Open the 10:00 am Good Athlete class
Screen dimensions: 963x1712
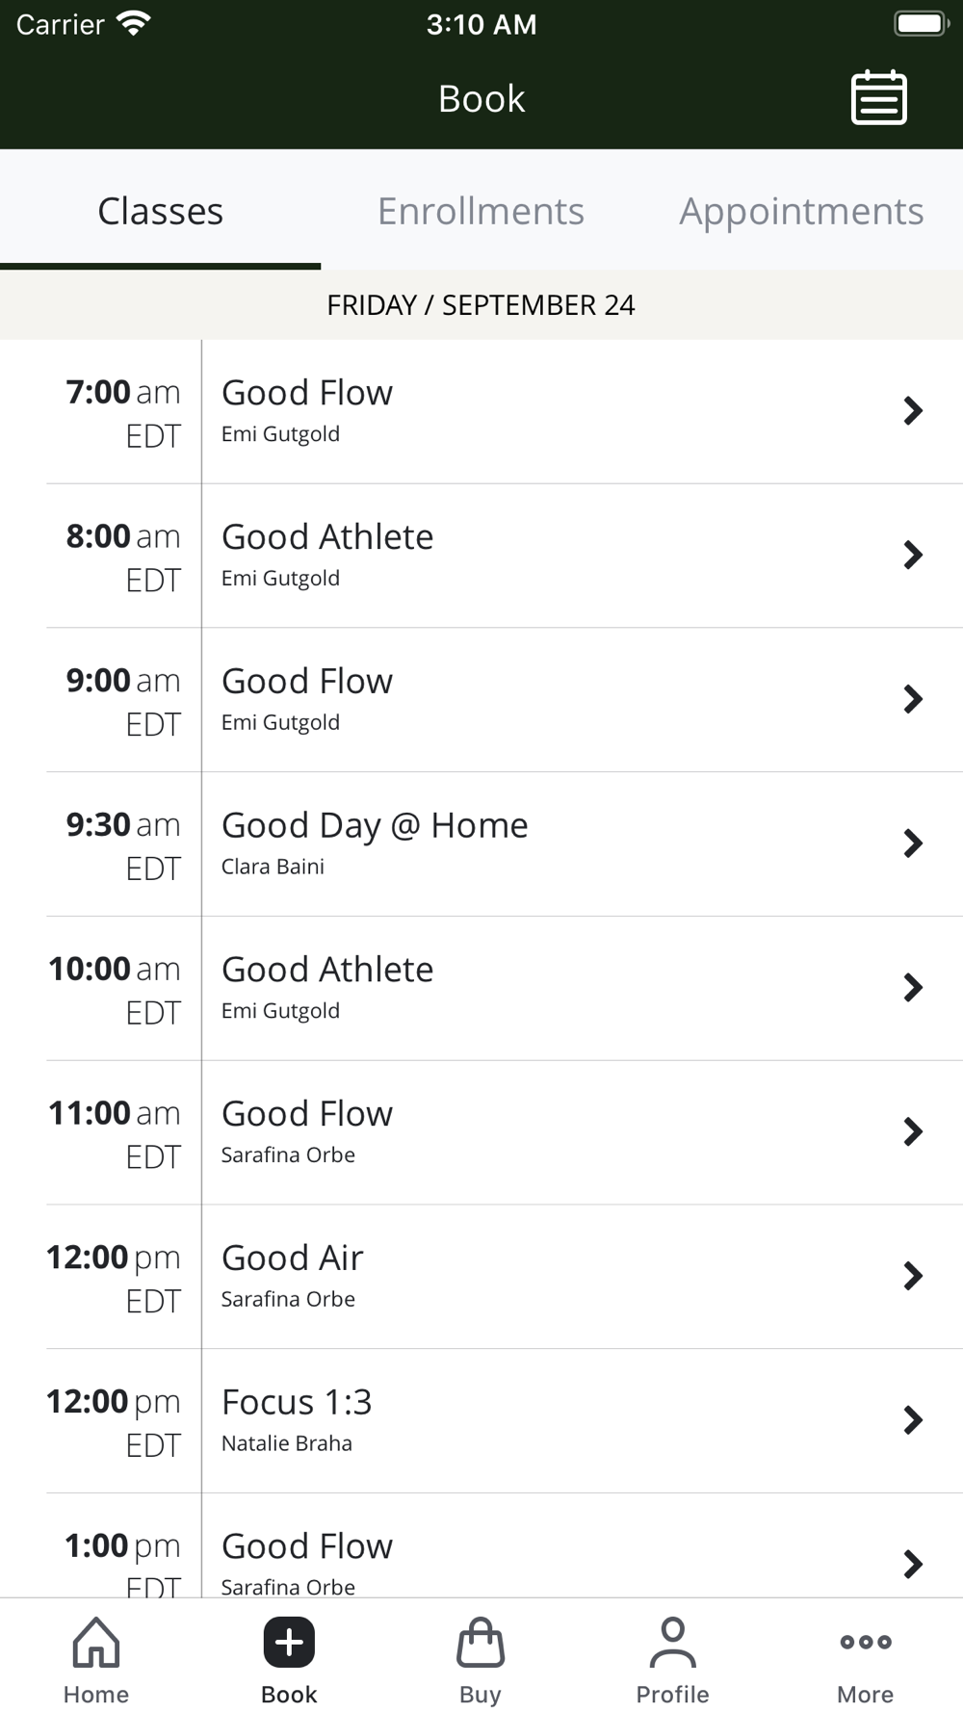click(x=481, y=988)
